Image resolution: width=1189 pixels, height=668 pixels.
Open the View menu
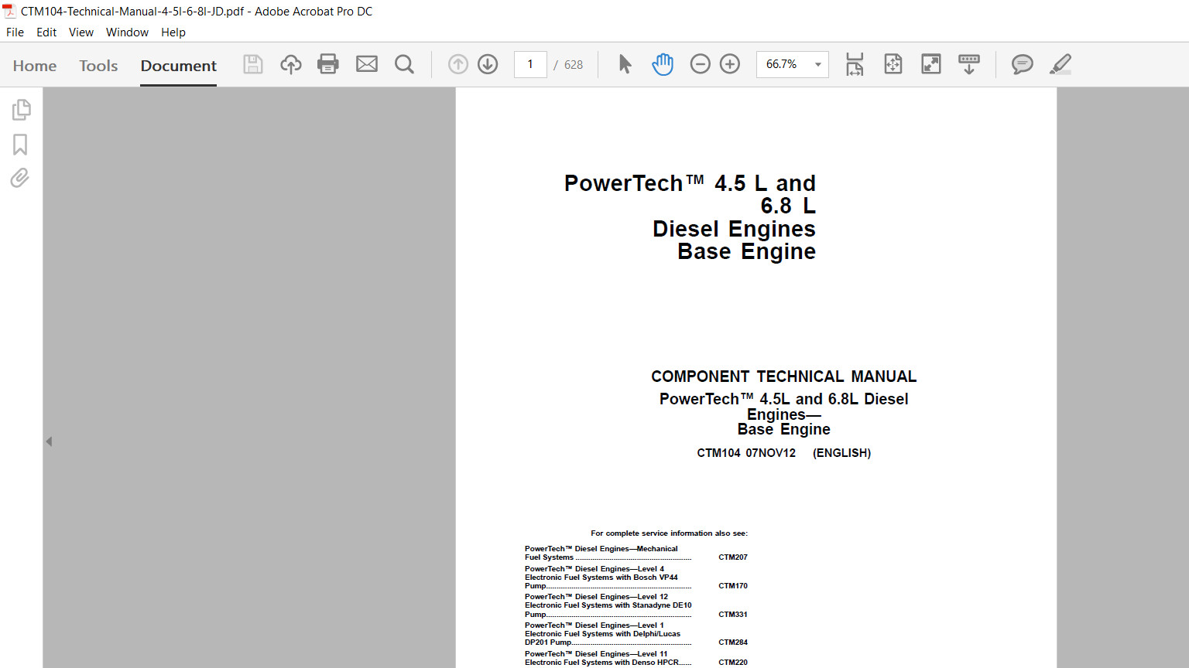81,32
